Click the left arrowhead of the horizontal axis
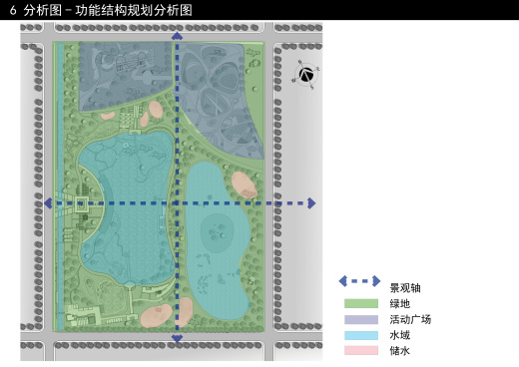Viewport: 519px width, 367px height. [48, 203]
